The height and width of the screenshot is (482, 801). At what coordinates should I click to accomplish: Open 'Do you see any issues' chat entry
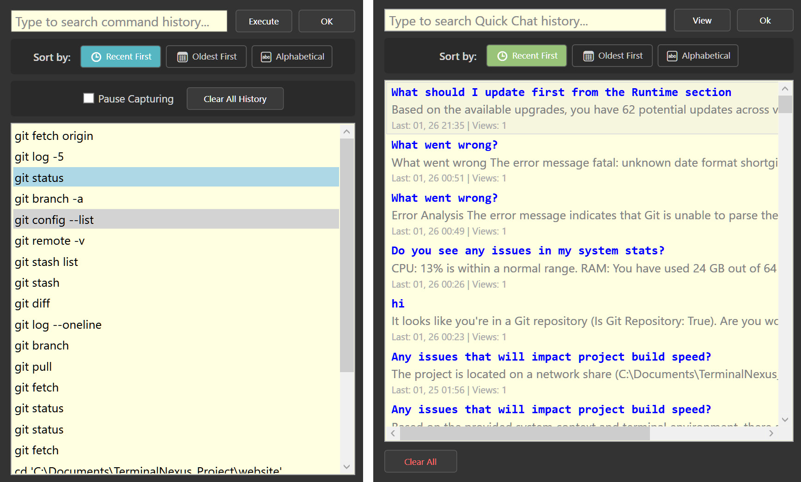528,251
